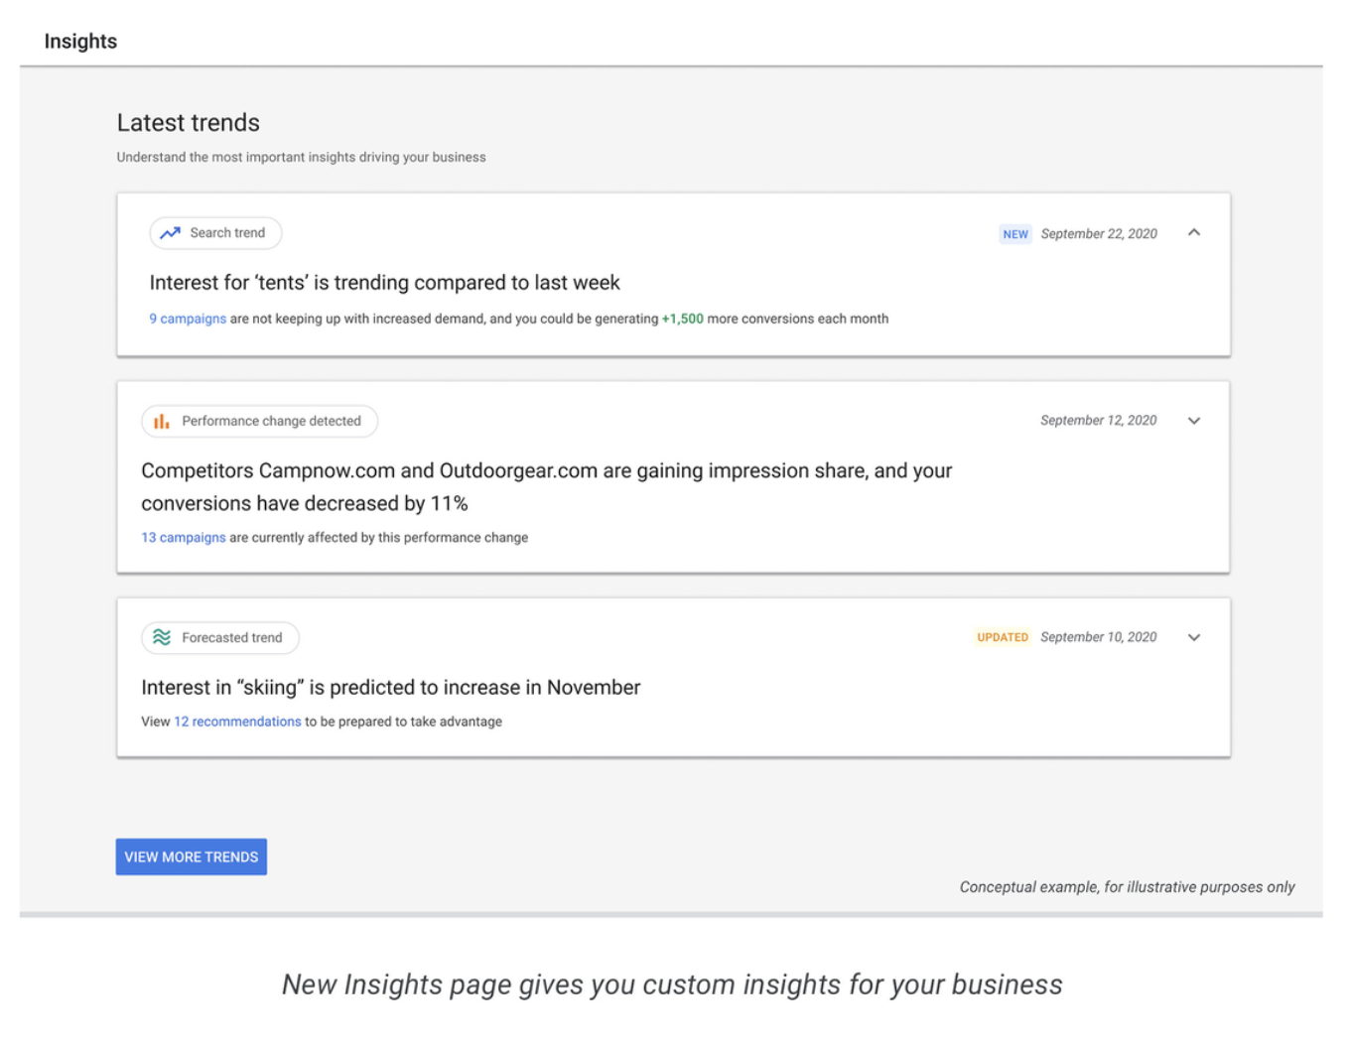
Task: Click the UPDATED badge
Action: (1003, 638)
